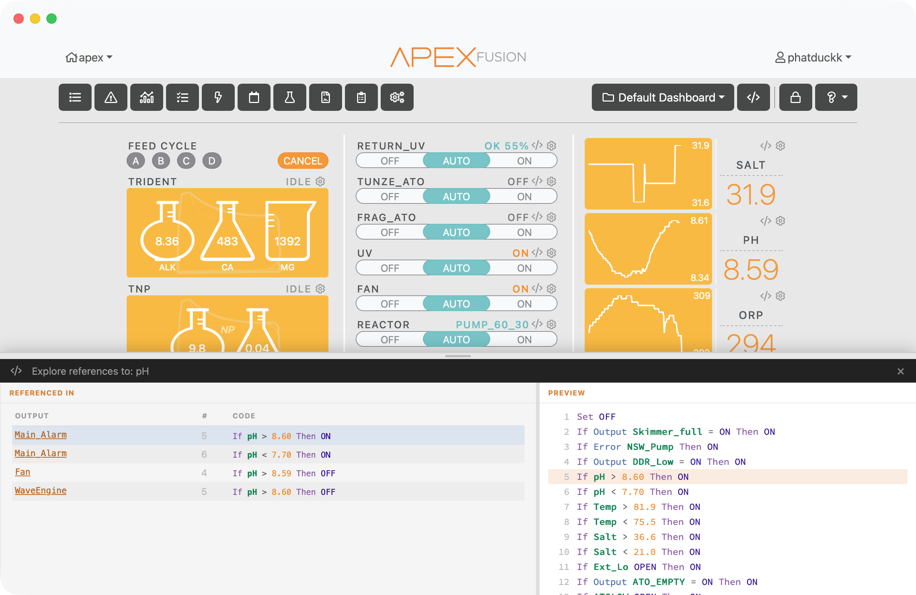Click the PH value 8.59
This screenshot has height=595, width=916.
751,269
